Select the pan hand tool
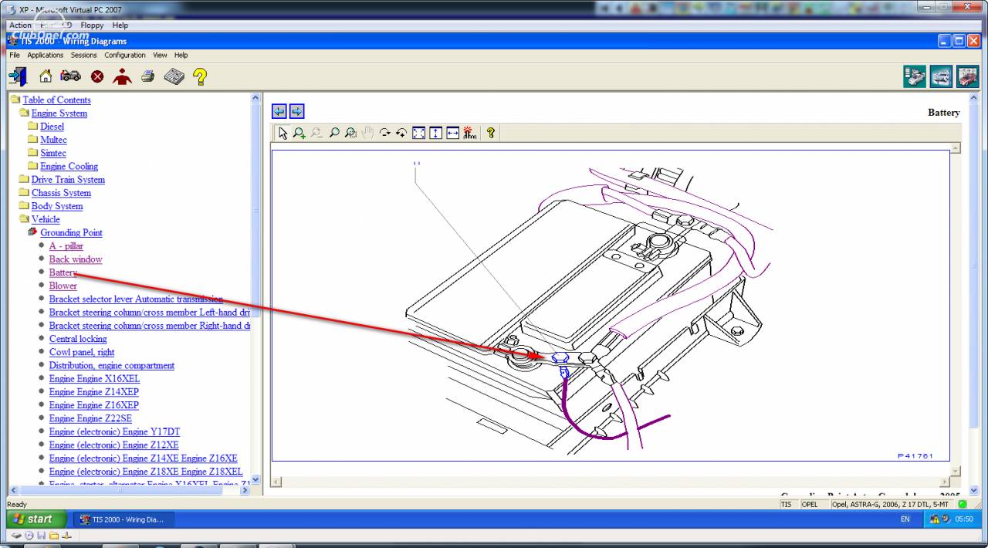Screen dimensions: 988x548 point(367,133)
